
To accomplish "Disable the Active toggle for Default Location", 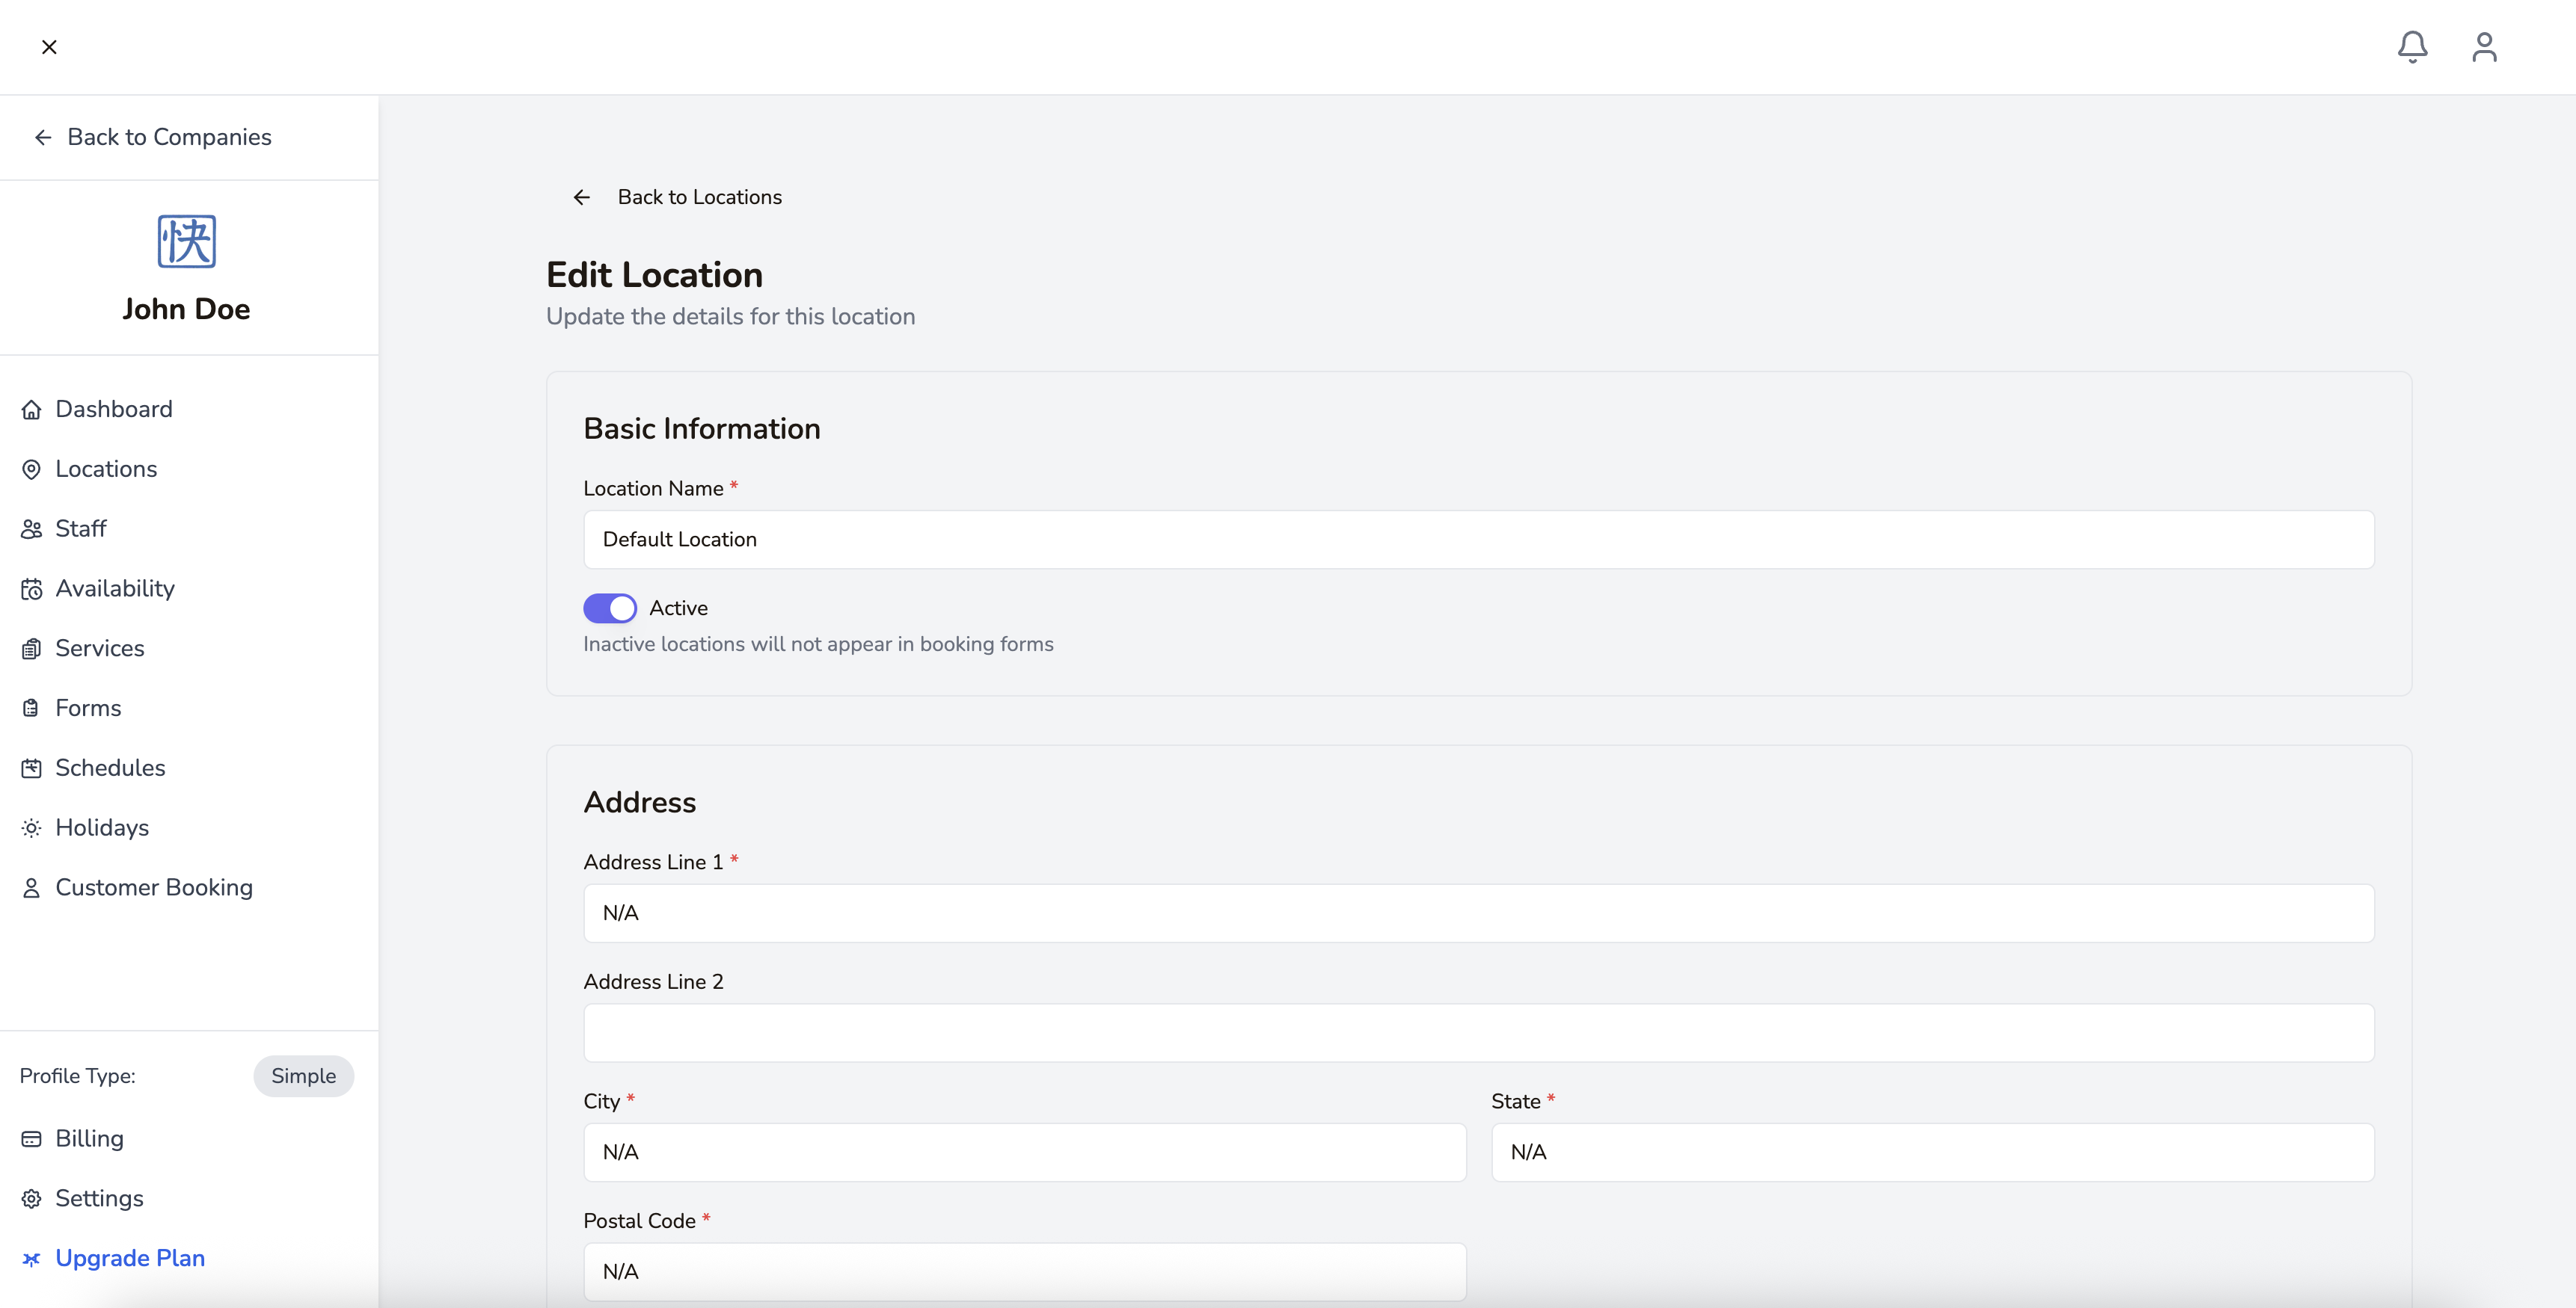I will coord(610,608).
